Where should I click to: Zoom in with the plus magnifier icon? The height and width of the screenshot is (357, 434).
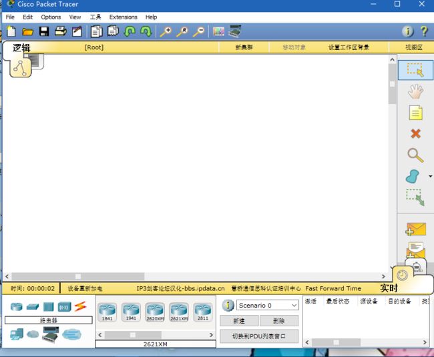coord(166,31)
